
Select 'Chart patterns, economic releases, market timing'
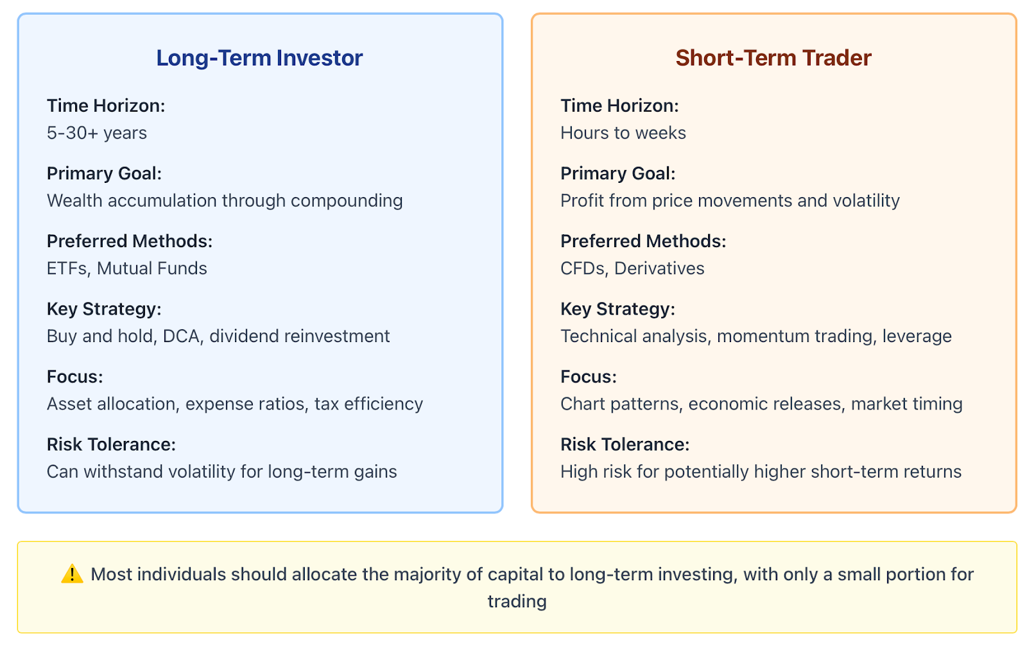(761, 404)
